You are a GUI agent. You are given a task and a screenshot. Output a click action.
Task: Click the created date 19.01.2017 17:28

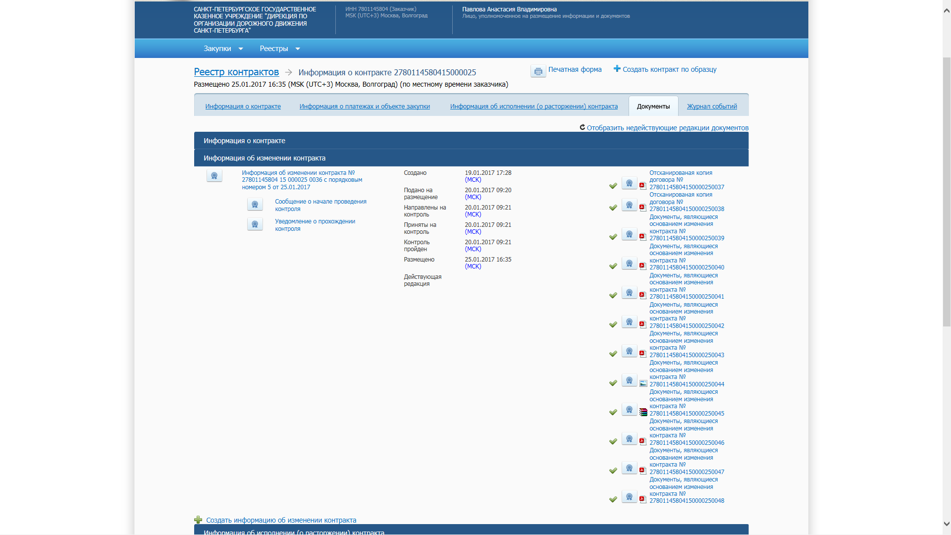[488, 173]
